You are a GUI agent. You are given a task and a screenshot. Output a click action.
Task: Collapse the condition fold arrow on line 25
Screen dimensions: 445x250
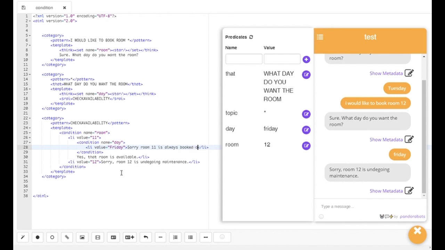(30, 133)
